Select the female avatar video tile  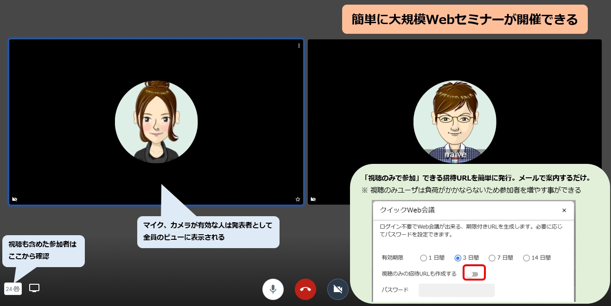(x=156, y=122)
